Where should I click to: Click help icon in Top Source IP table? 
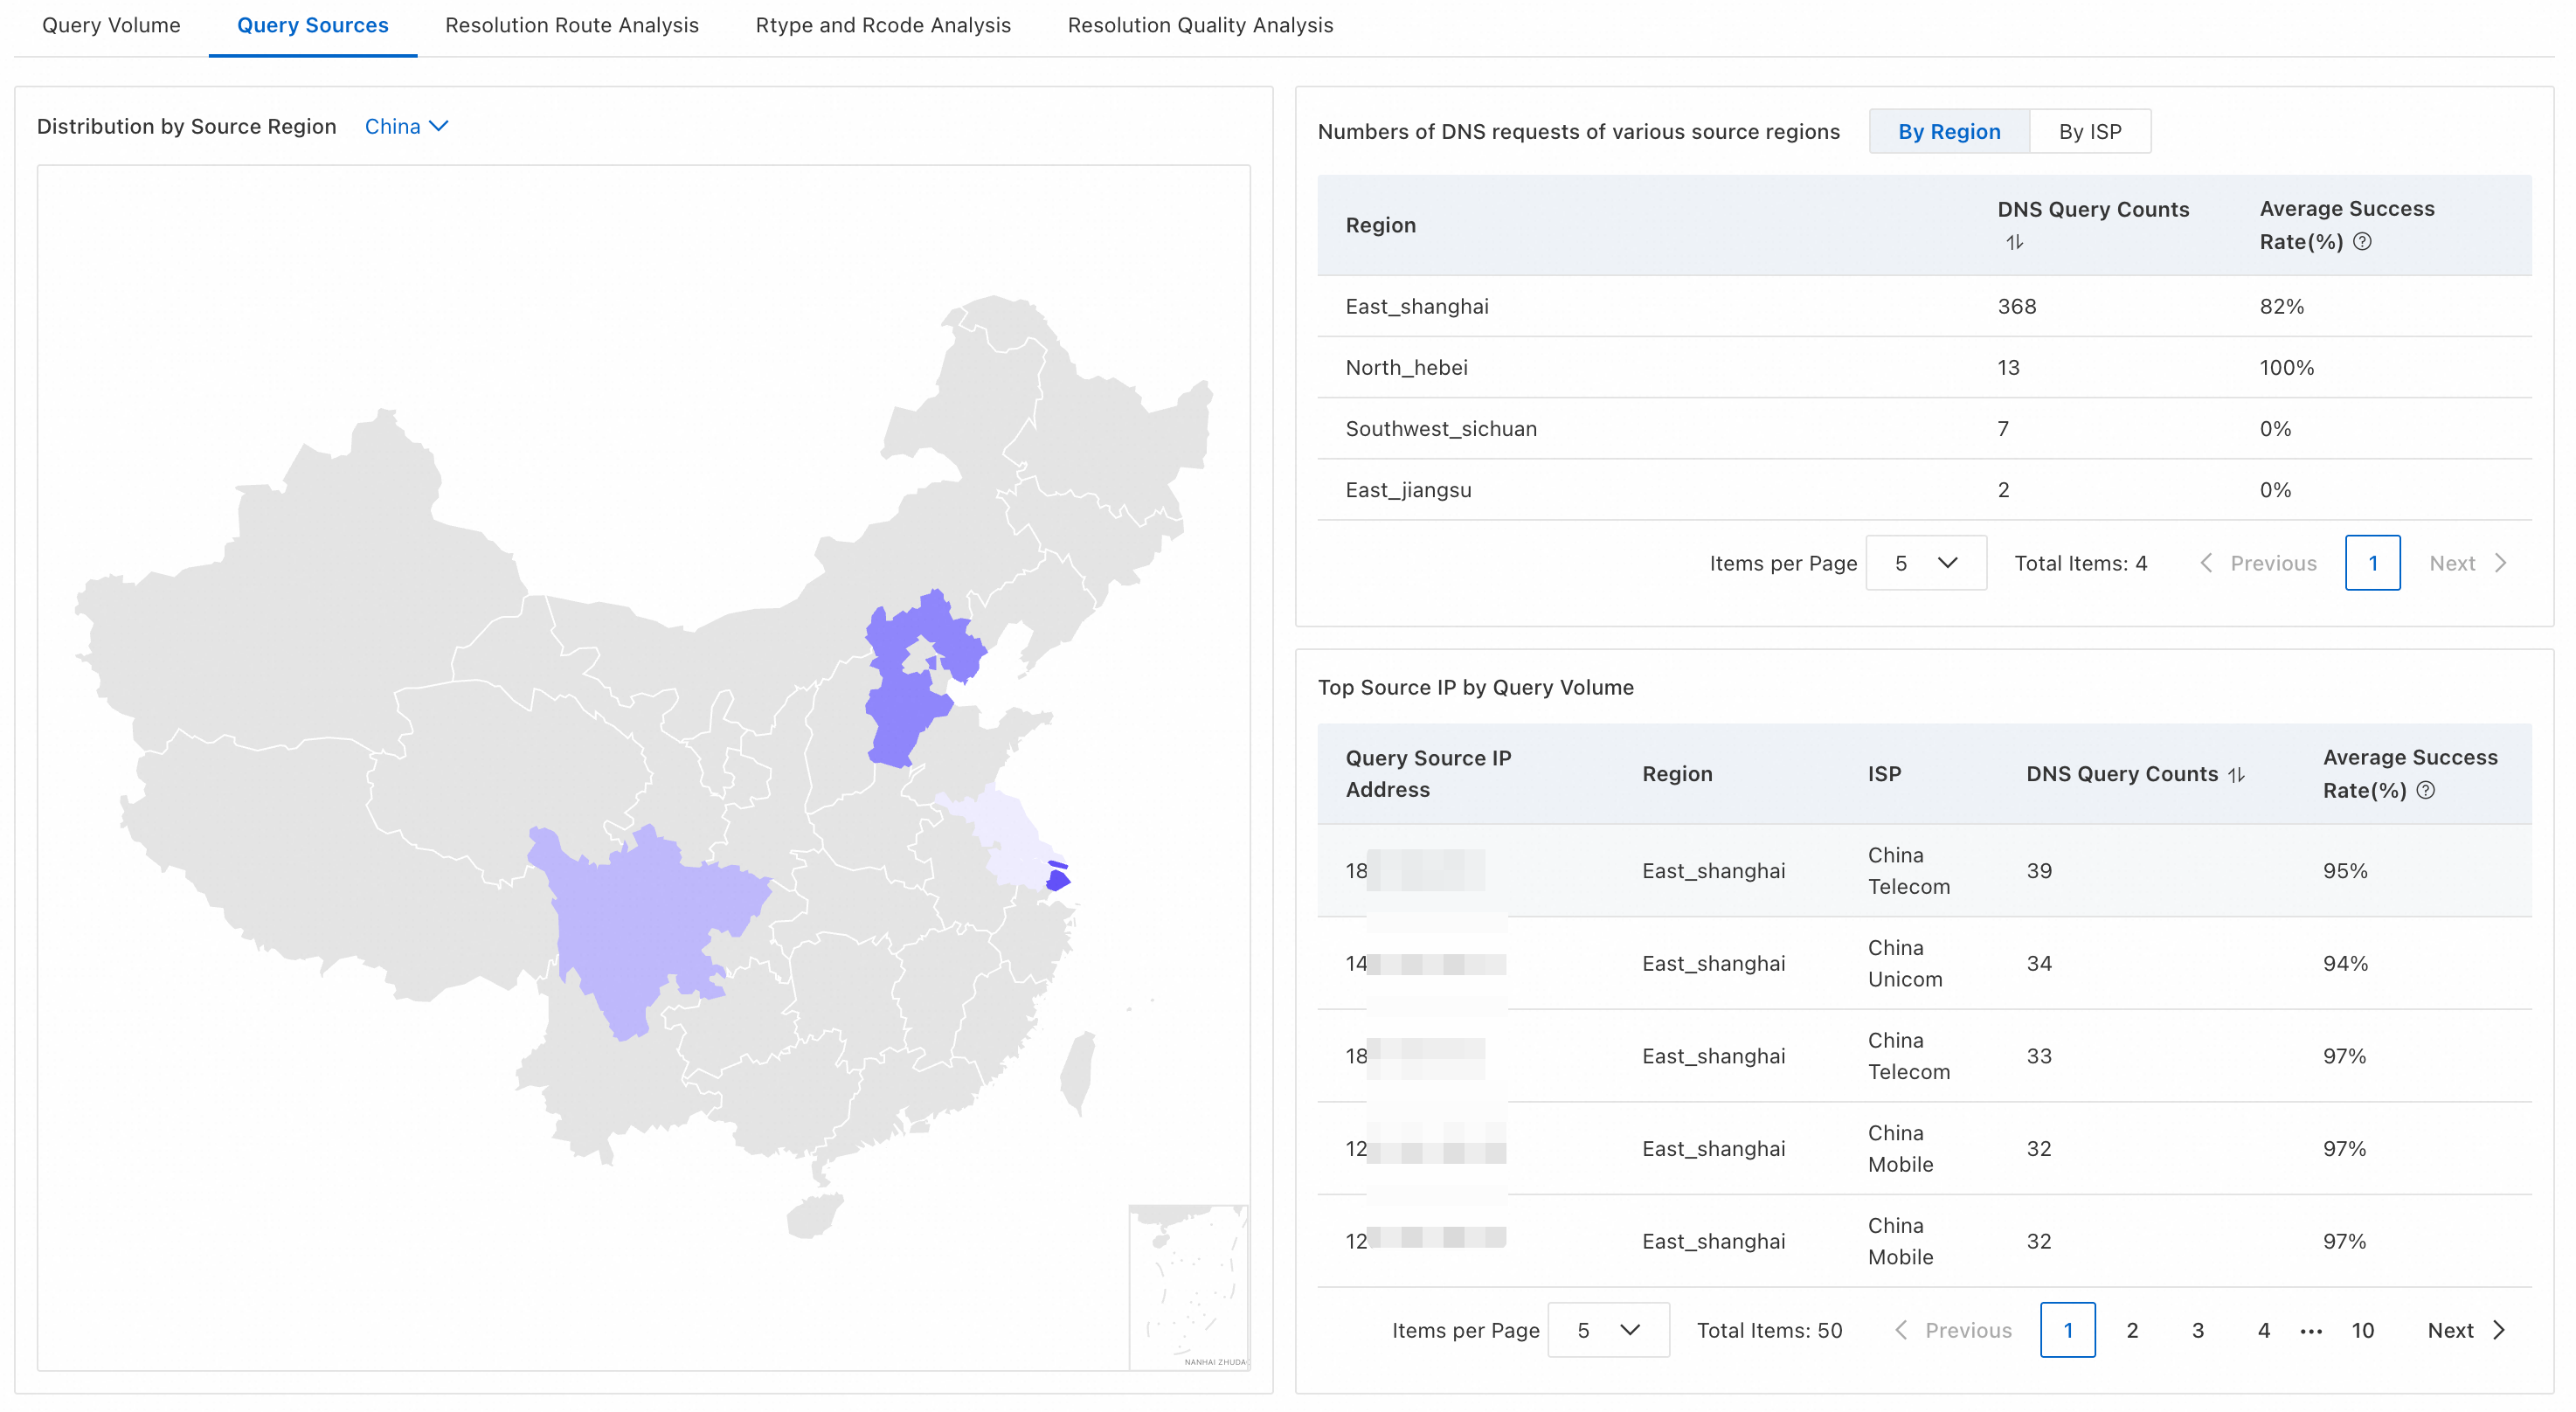(x=2425, y=790)
